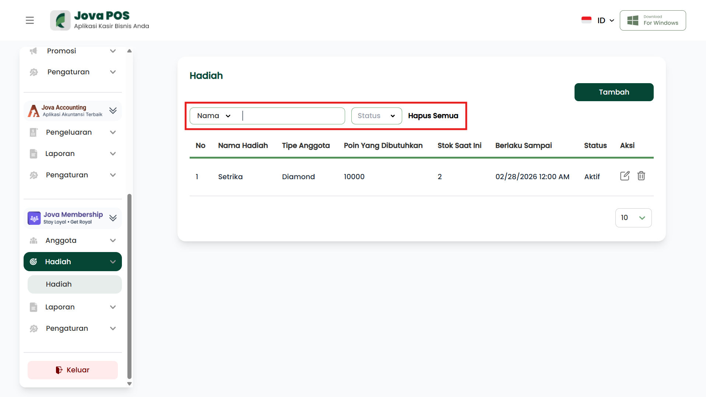Click the Jova Membership logo icon
Image resolution: width=706 pixels, height=397 pixels.
[34, 218]
